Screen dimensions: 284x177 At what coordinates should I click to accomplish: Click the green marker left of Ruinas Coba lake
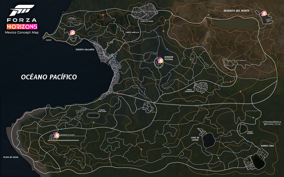218,158
